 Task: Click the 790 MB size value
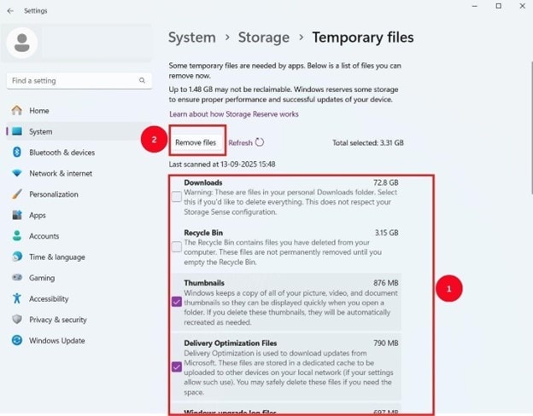point(386,344)
